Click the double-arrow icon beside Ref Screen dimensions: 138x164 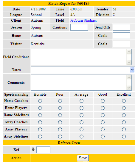pyautogui.click(x=33, y=149)
